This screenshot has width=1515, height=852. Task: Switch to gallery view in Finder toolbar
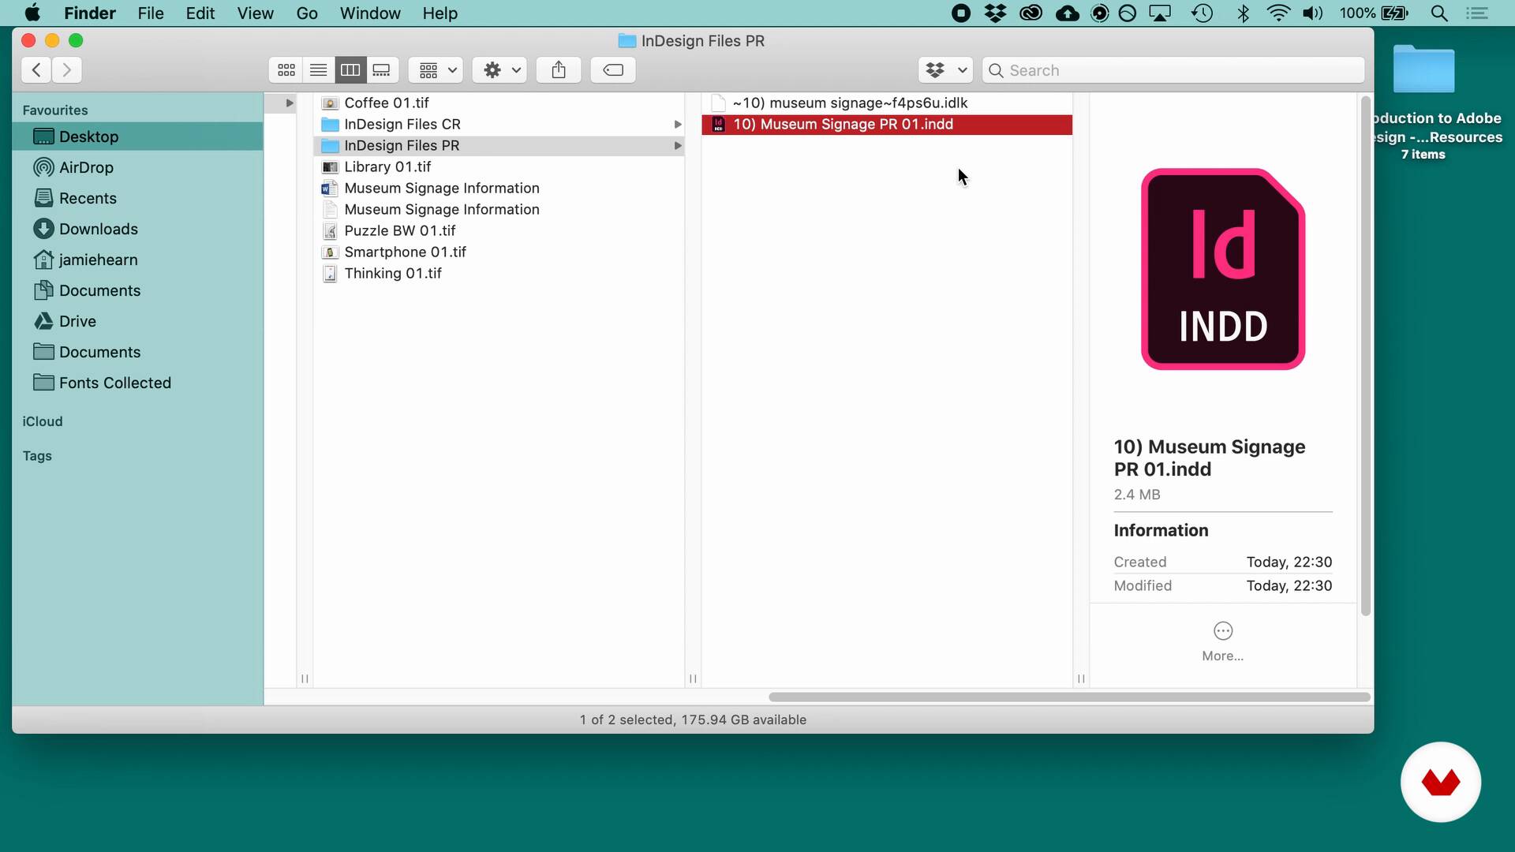382,70
